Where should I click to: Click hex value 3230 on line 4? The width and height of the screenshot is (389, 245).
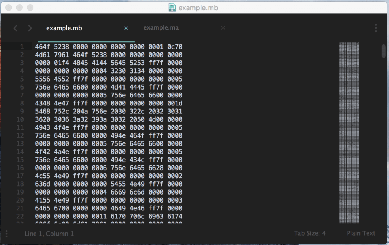click(x=118, y=71)
